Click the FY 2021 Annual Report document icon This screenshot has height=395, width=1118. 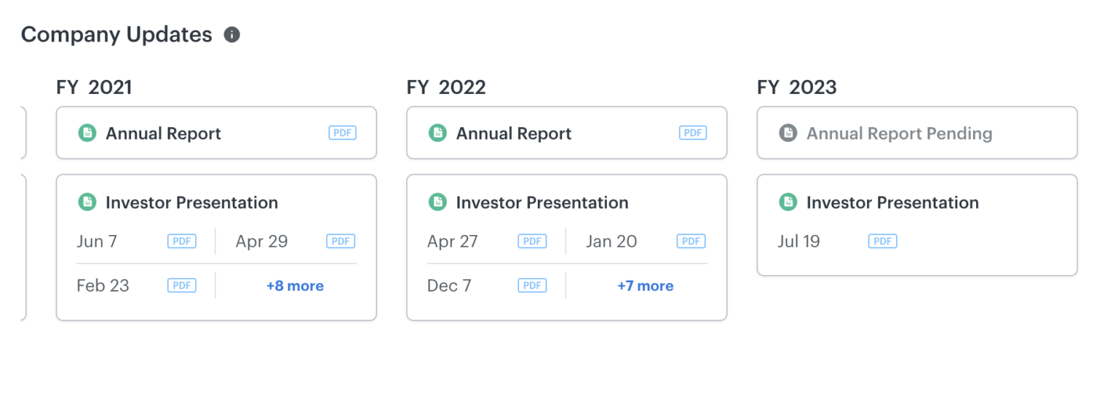87,133
